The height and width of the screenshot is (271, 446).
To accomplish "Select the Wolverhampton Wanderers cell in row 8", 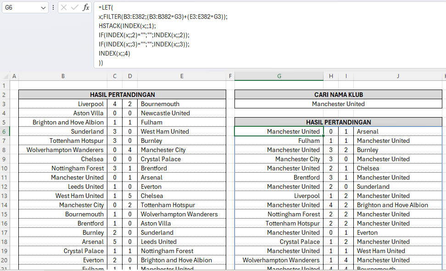I will point(63,150).
